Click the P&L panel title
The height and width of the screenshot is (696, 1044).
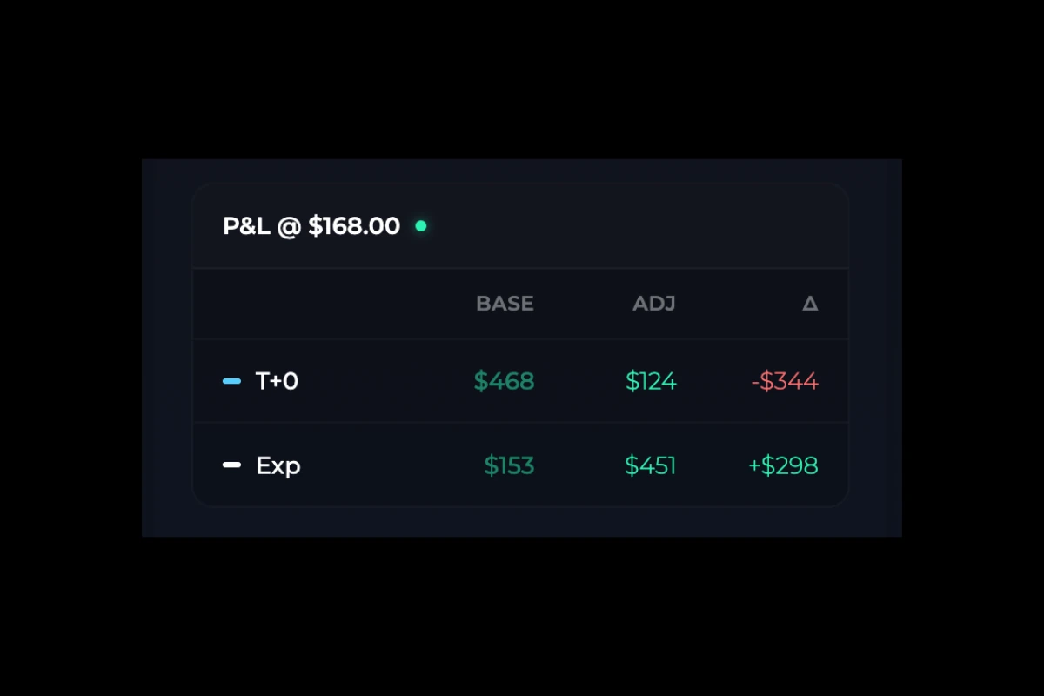click(311, 225)
